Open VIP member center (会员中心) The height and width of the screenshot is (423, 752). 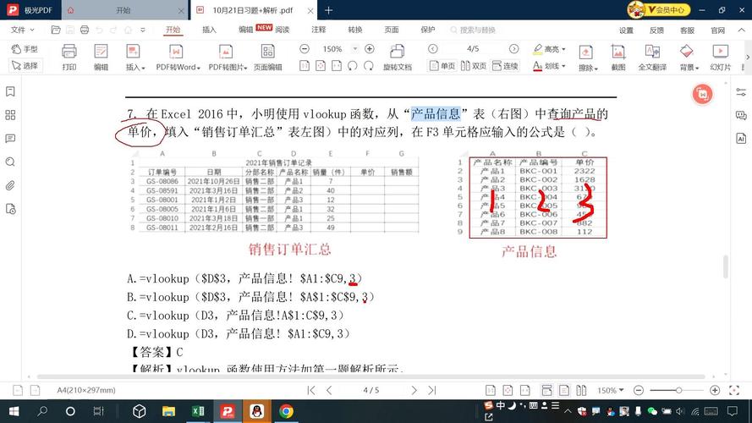pyautogui.click(x=659, y=9)
